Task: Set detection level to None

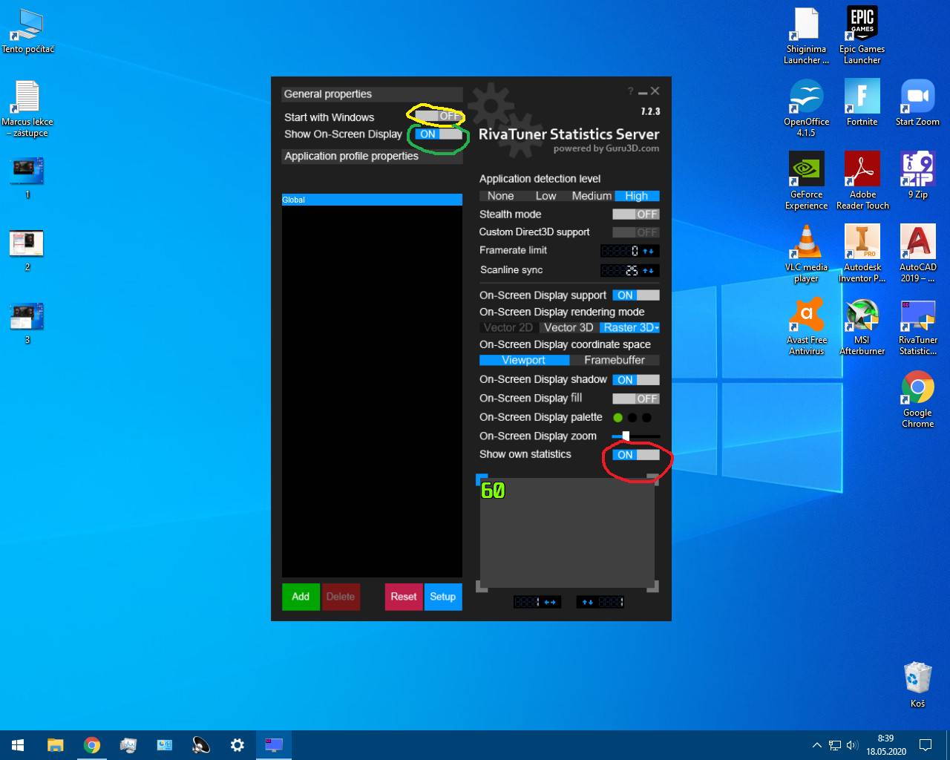Action: (500, 196)
